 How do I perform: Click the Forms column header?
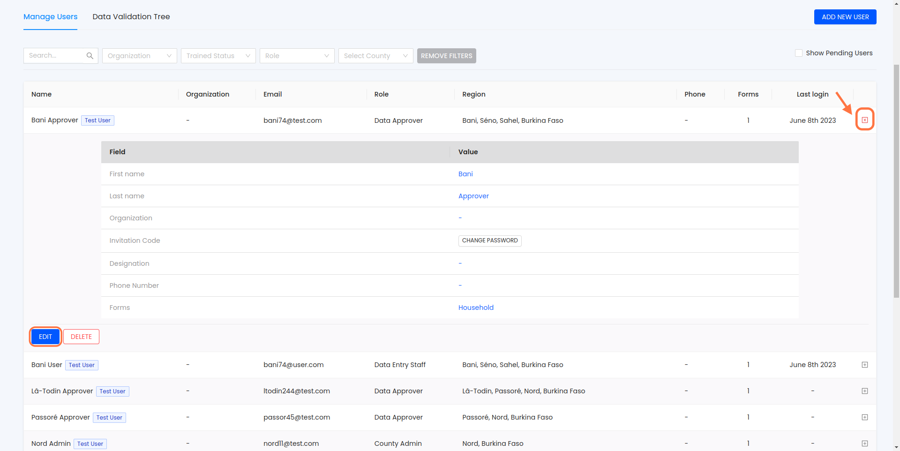coord(748,94)
